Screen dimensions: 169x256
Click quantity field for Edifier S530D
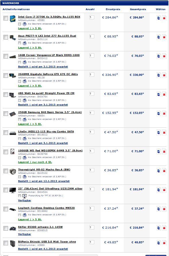(92, 227)
